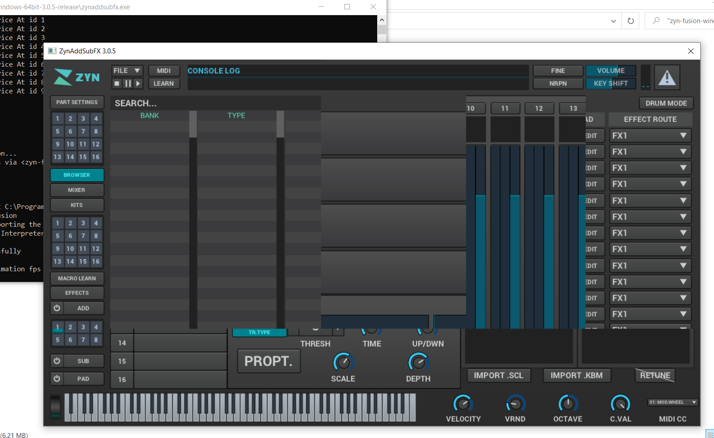Click the refresh icon in the Explorer window
Screen dimensions: 714x438
point(630,21)
